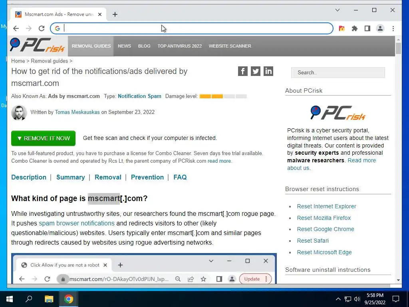Go back using the browser back arrow

tap(16, 28)
